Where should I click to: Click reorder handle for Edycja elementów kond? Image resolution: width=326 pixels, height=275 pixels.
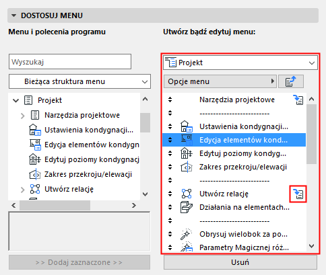point(170,140)
